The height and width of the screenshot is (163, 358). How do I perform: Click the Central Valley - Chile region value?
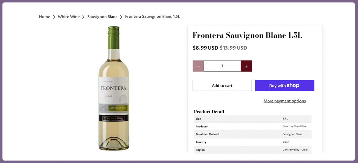pyautogui.click(x=295, y=150)
